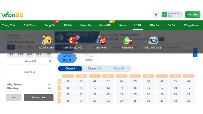The width and height of the screenshot is (203, 114).
Task: Switch to Nhập số mode
Action: [x=119, y=68]
